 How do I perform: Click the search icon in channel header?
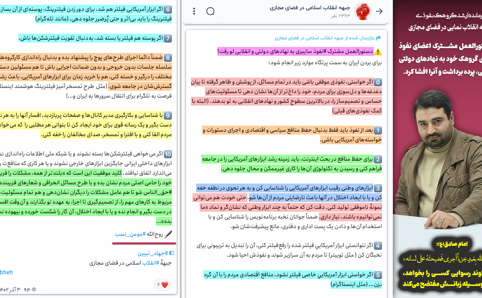tap(210, 11)
